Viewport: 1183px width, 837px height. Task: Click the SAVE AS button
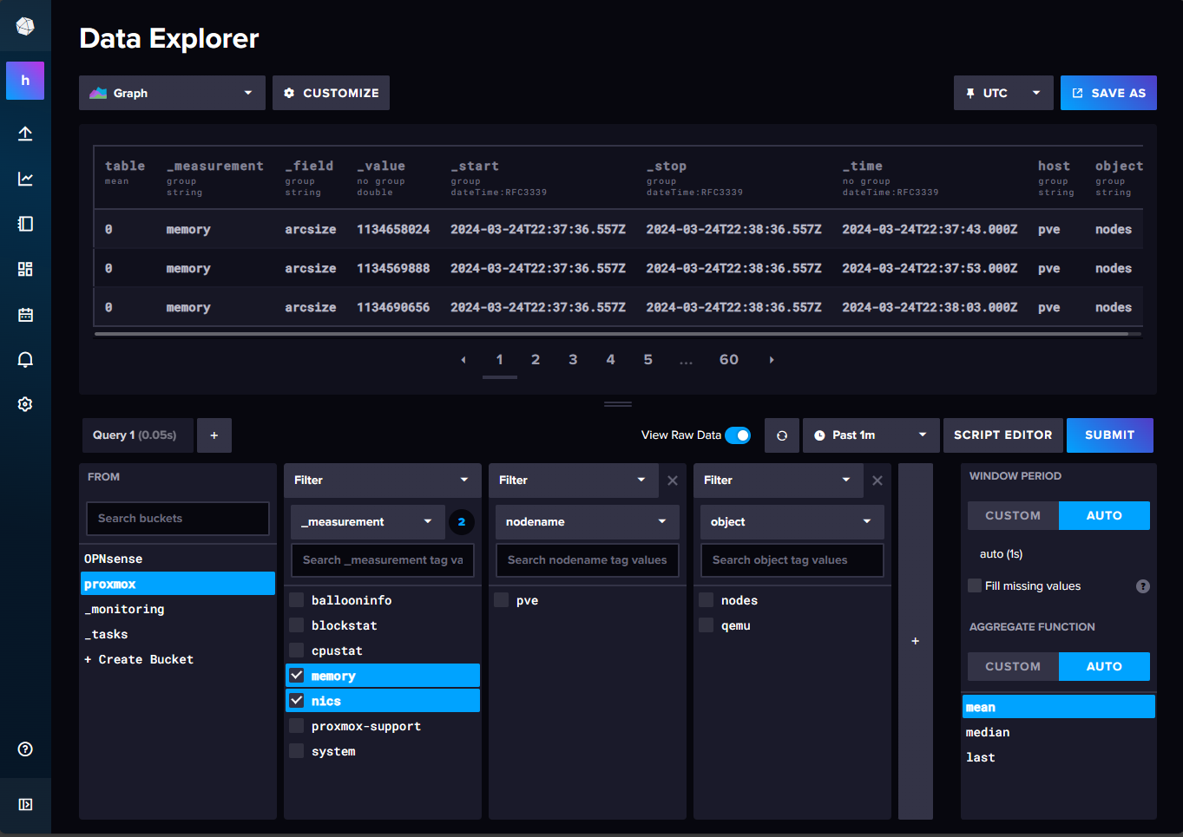[1108, 93]
